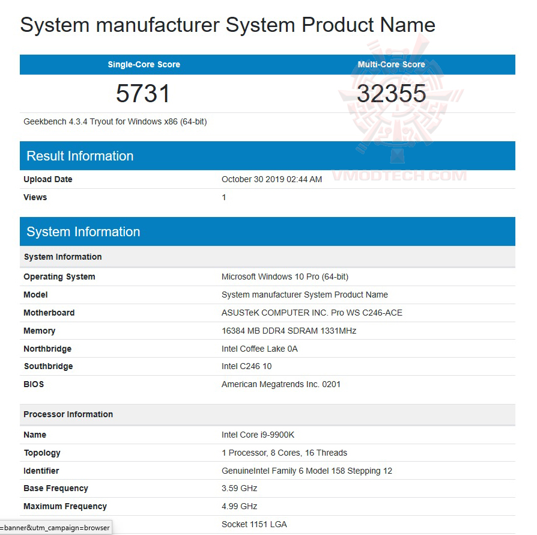Select the Single-Core Score column header

point(144,64)
